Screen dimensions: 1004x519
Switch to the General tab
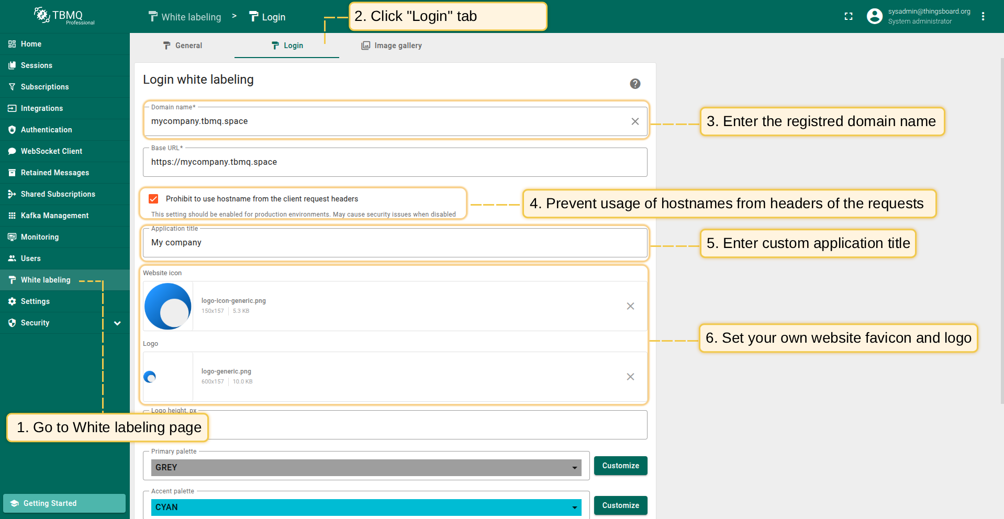coord(182,46)
